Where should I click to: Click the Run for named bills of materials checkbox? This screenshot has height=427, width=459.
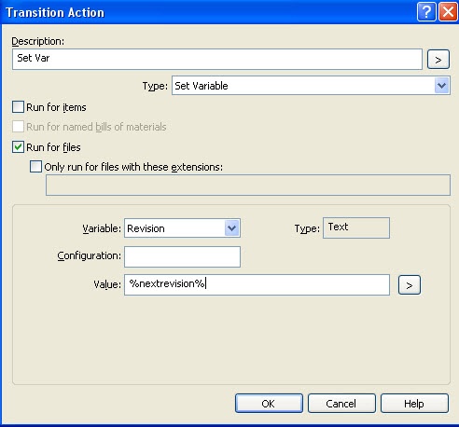coord(18,127)
